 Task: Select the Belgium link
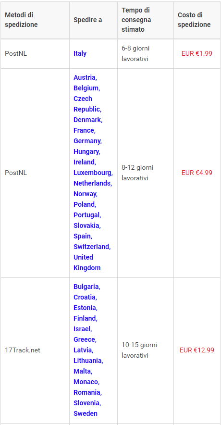[x=86, y=88]
